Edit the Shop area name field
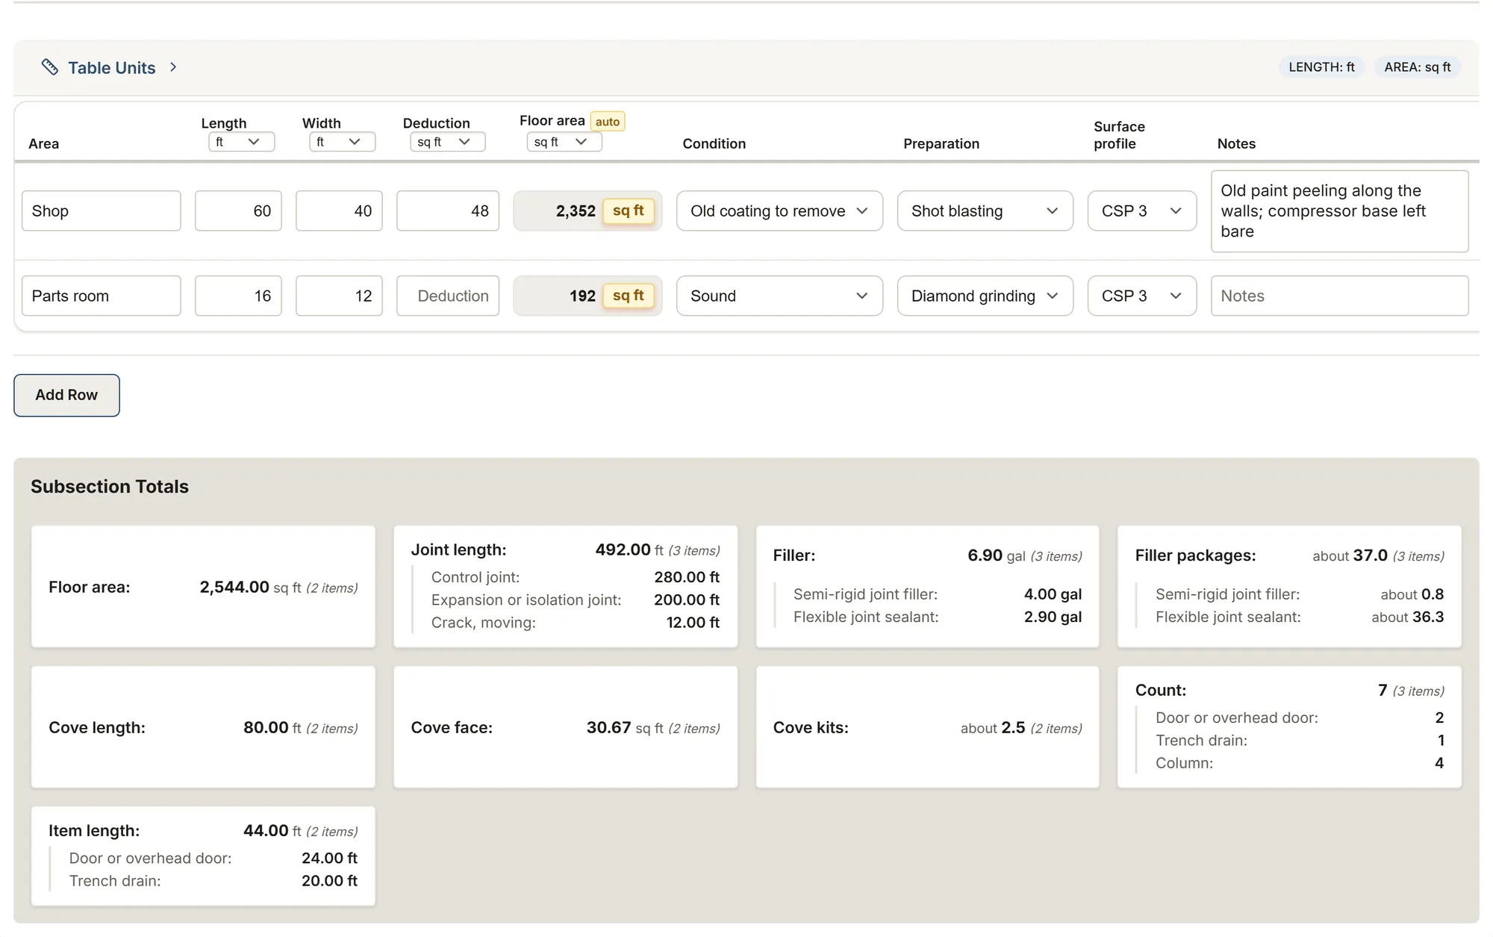This screenshot has width=1493, height=937. pos(102,211)
